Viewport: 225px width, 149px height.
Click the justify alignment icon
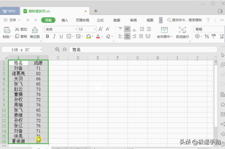click(141, 36)
